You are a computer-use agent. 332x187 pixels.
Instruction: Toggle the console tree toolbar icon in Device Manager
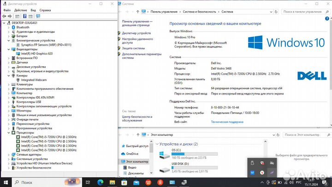tap(18, 16)
